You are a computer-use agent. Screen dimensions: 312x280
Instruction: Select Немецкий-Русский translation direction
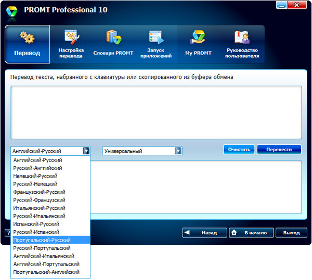35,176
